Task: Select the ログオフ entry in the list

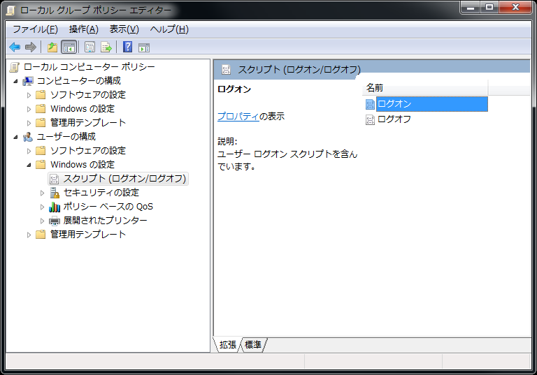Action: coord(394,119)
